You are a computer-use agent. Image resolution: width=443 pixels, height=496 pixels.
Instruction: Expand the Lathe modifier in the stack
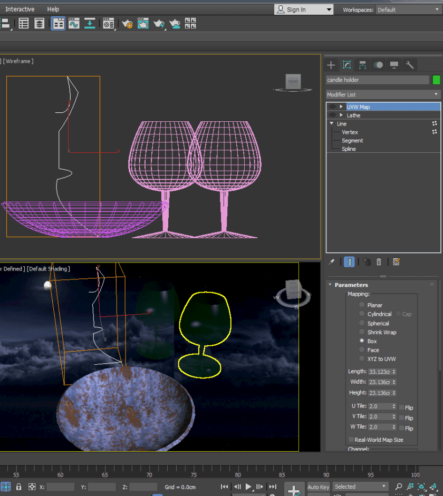(x=341, y=115)
